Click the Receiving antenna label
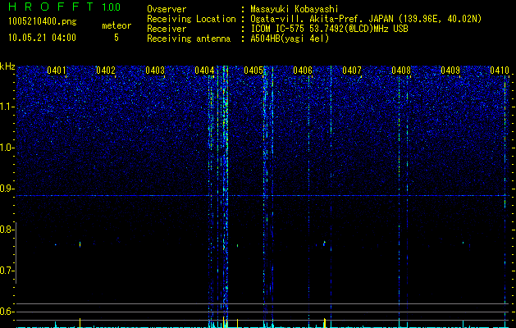 [189, 39]
